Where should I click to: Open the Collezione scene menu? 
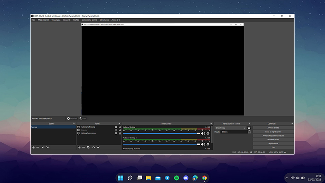coord(89,20)
